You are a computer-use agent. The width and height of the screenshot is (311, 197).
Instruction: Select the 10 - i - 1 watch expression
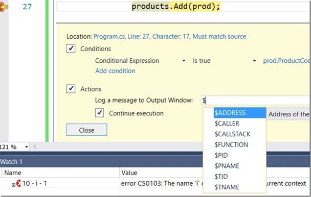coord(34,183)
